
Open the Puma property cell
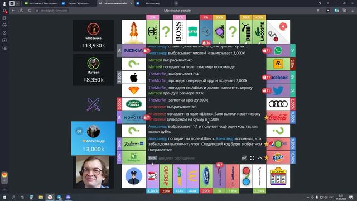[246, 31]
